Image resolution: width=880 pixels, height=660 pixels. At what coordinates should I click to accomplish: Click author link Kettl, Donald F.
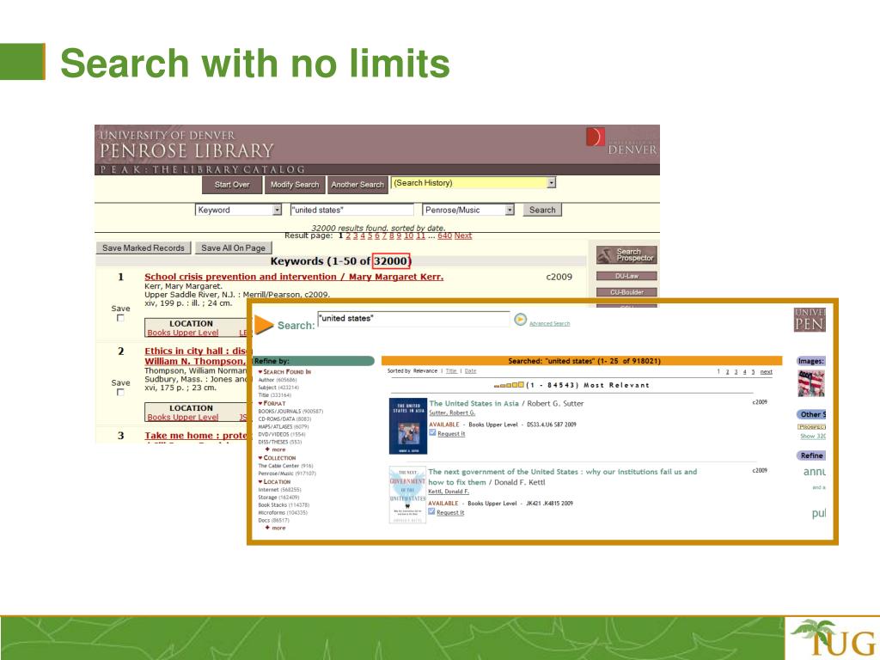click(x=449, y=492)
